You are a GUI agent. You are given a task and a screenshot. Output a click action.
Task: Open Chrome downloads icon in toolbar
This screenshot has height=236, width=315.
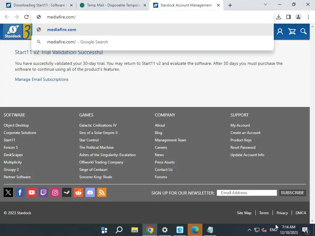(279, 17)
